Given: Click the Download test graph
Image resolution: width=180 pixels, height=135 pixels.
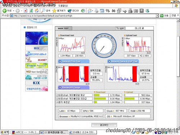Looking at the screenshot, I should coord(72,44).
